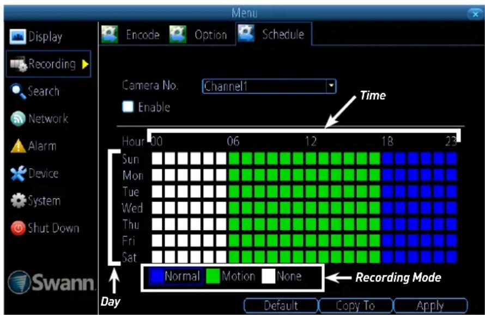This screenshot has height=315, width=485.
Task: Toggle Fri hour 18 schedule cell
Action: pyautogui.click(x=387, y=240)
